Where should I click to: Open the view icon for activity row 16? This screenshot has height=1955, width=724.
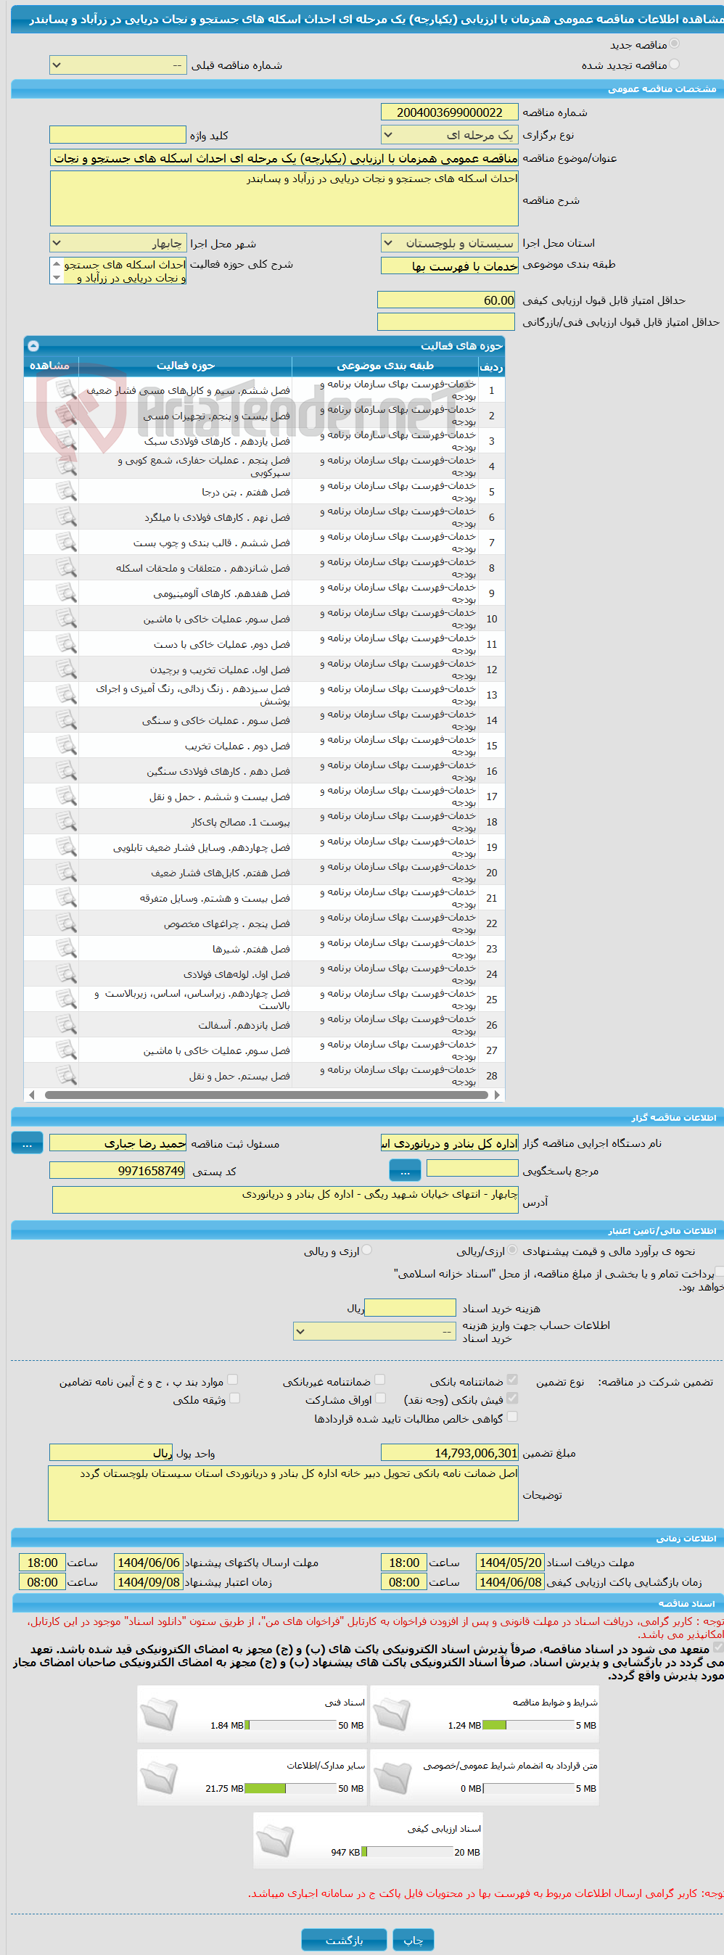click(x=67, y=771)
